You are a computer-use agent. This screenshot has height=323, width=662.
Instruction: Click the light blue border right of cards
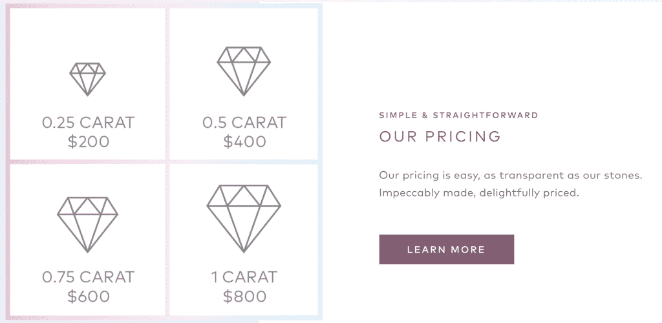point(320,162)
